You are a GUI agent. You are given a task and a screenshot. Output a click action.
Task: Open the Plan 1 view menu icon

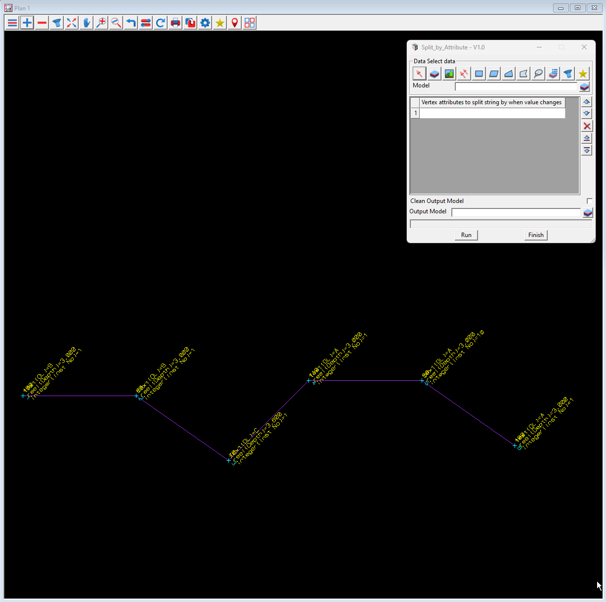tap(12, 23)
